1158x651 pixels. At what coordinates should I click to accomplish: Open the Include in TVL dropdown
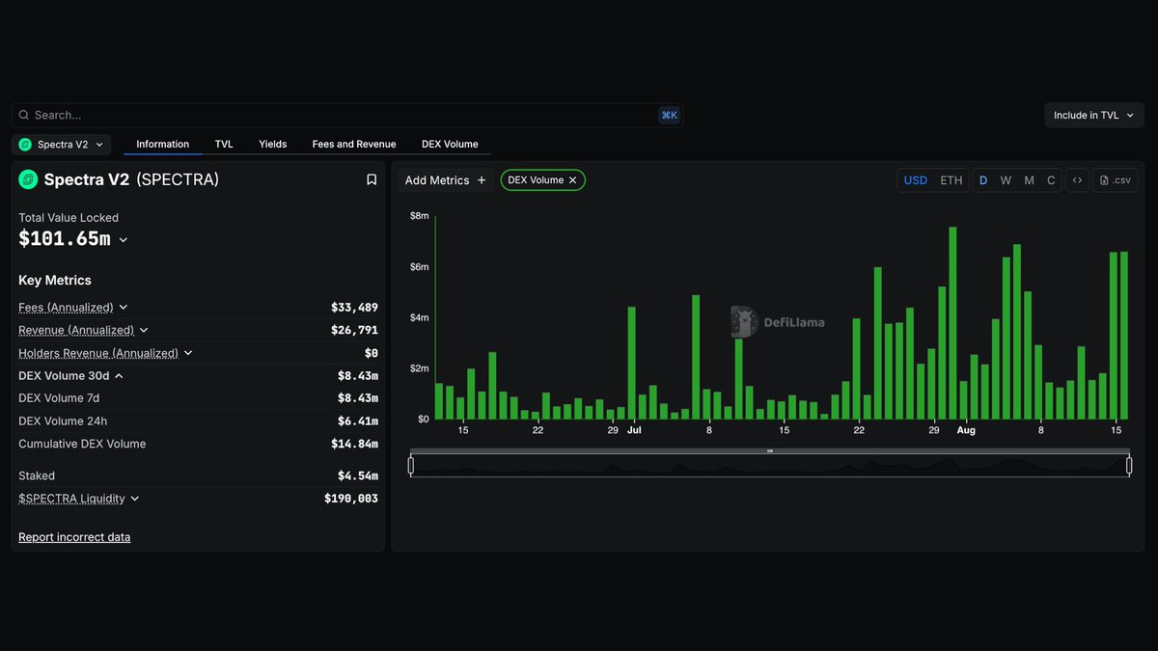click(x=1094, y=115)
